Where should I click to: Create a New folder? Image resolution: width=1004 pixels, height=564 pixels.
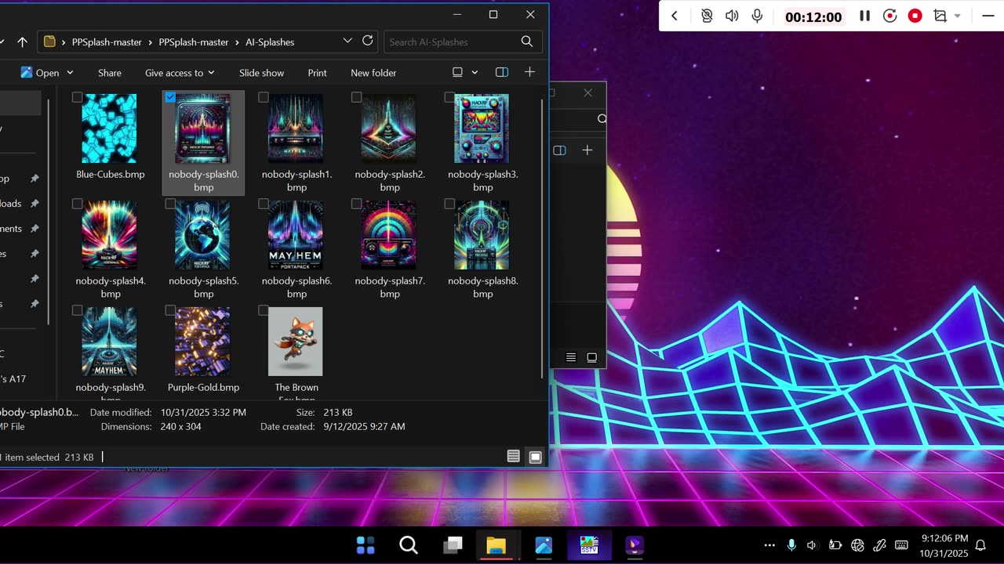click(373, 73)
